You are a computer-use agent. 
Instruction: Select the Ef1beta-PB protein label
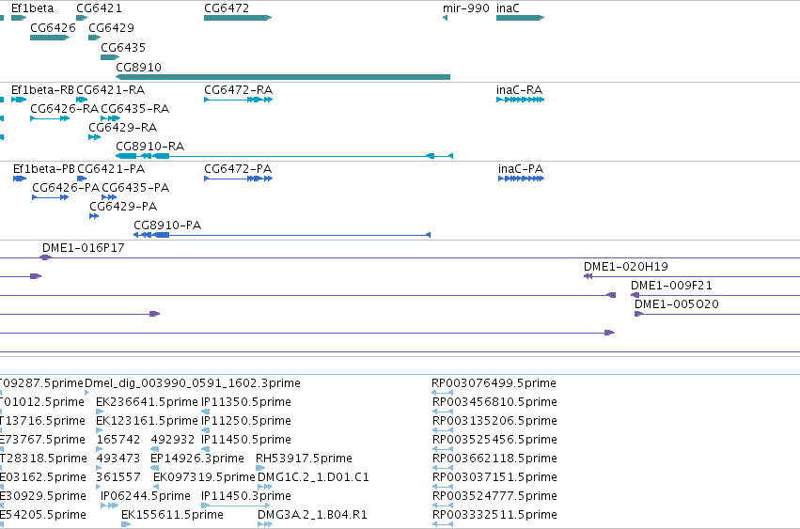(44, 169)
